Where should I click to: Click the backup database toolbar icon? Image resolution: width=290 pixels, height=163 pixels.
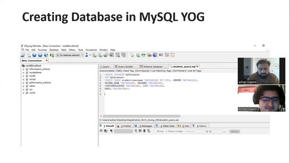pos(106,55)
